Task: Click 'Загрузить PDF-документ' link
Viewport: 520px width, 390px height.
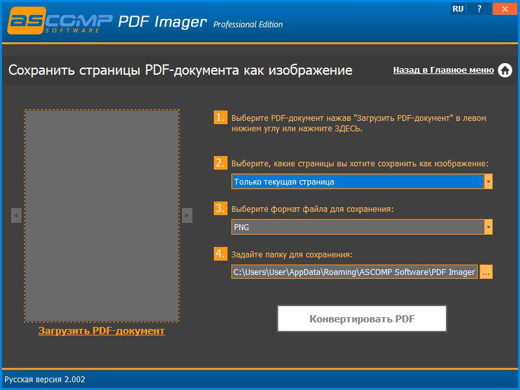Action: pyautogui.click(x=101, y=331)
